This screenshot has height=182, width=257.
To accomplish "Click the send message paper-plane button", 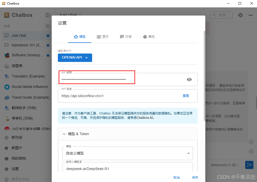I will tap(249, 165).
